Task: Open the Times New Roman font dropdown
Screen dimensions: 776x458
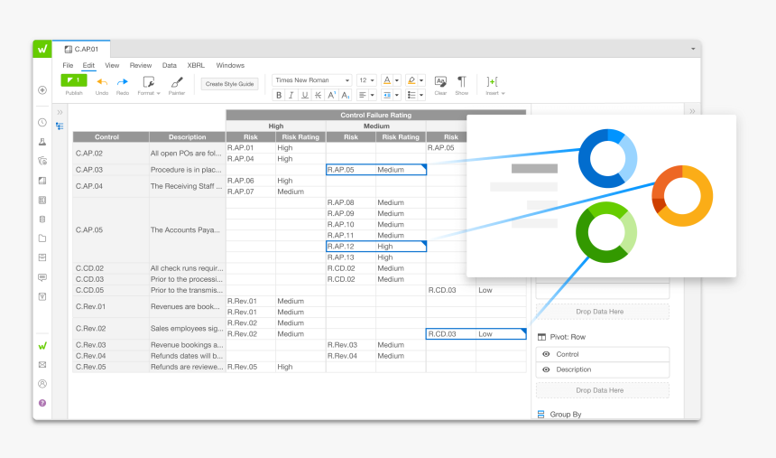Action: [x=312, y=80]
